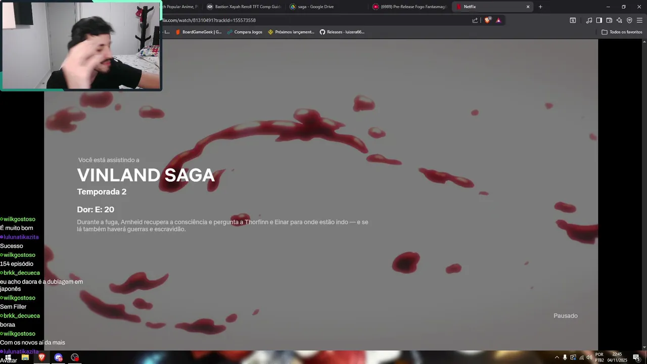Screen dimensions: 647x364
Task: Click chat message about dublagem em japonês
Action: click(41, 285)
